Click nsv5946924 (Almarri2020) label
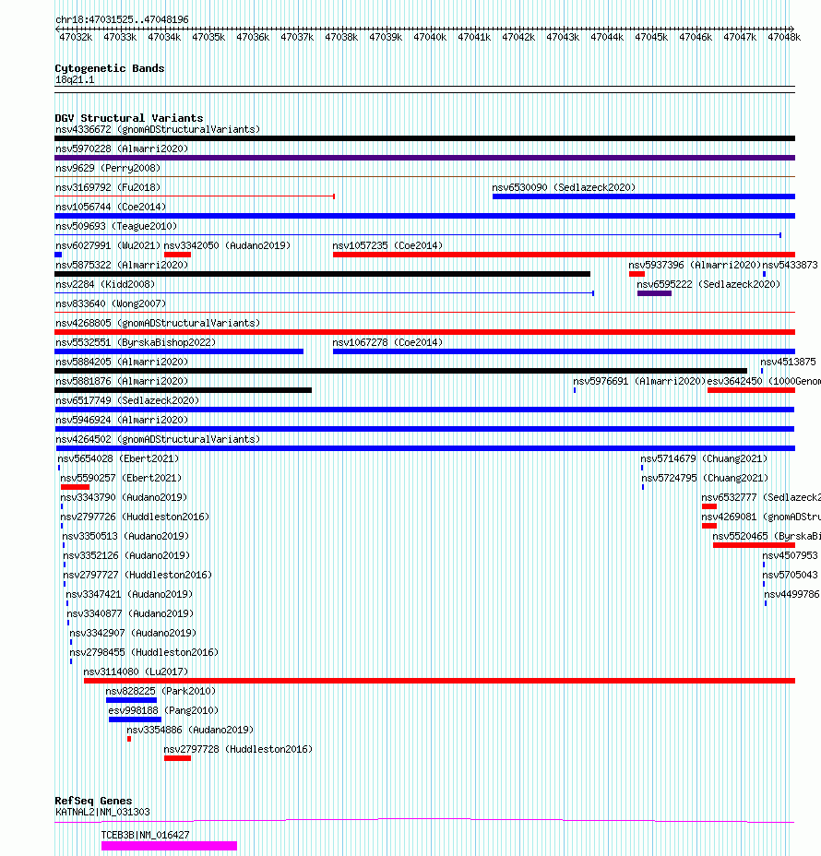Image resolution: width=821 pixels, height=856 pixels. [122, 420]
